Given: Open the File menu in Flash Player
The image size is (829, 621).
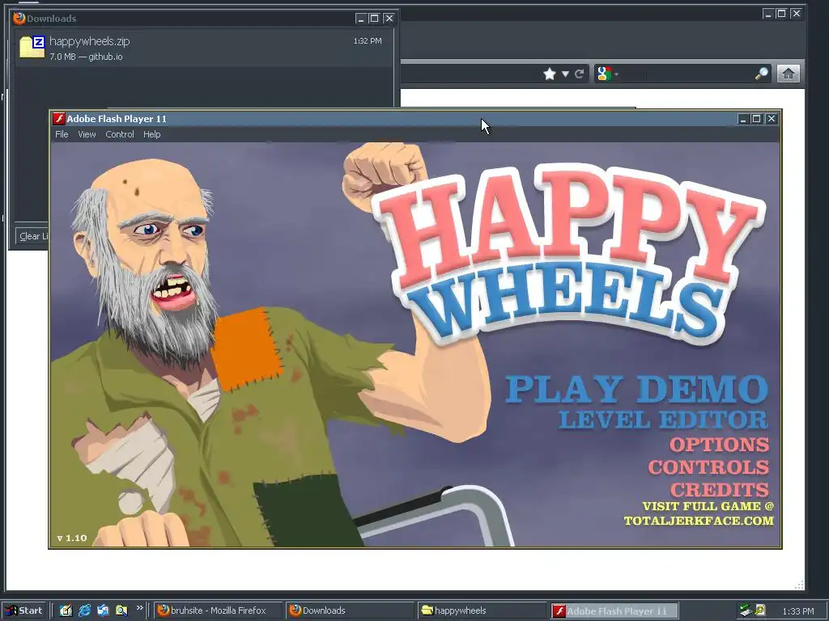Looking at the screenshot, I should [62, 134].
